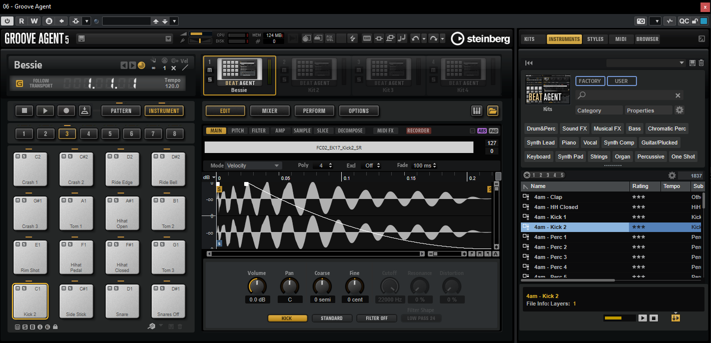Image resolution: width=711 pixels, height=343 pixels.
Task: Click the RAM icon in the top toolbar
Action: pos(367,38)
